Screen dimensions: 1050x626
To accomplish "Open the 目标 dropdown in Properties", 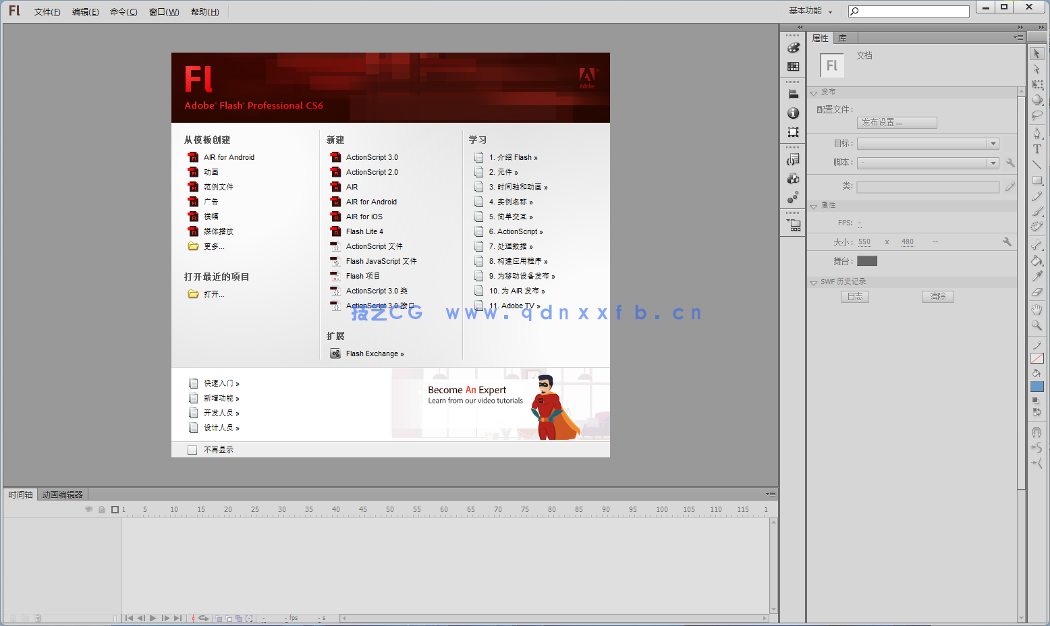I will point(993,143).
